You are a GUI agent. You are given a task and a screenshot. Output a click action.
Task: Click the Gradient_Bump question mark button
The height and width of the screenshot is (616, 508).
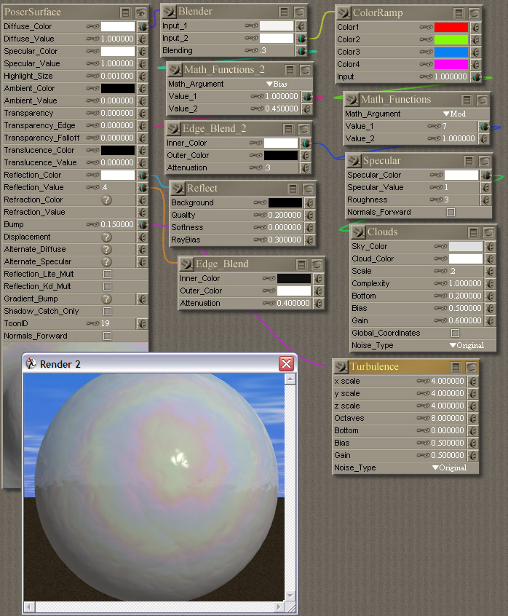coord(106,299)
